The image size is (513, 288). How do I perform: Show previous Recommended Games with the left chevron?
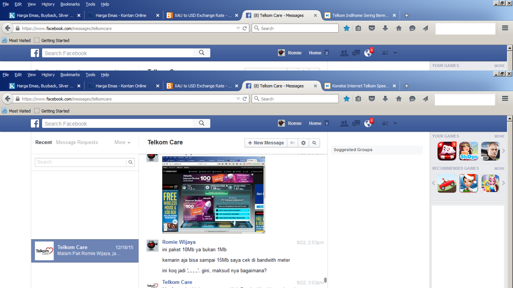point(434,183)
